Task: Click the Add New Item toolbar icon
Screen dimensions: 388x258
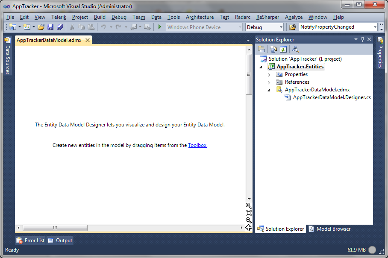Action: [27, 27]
